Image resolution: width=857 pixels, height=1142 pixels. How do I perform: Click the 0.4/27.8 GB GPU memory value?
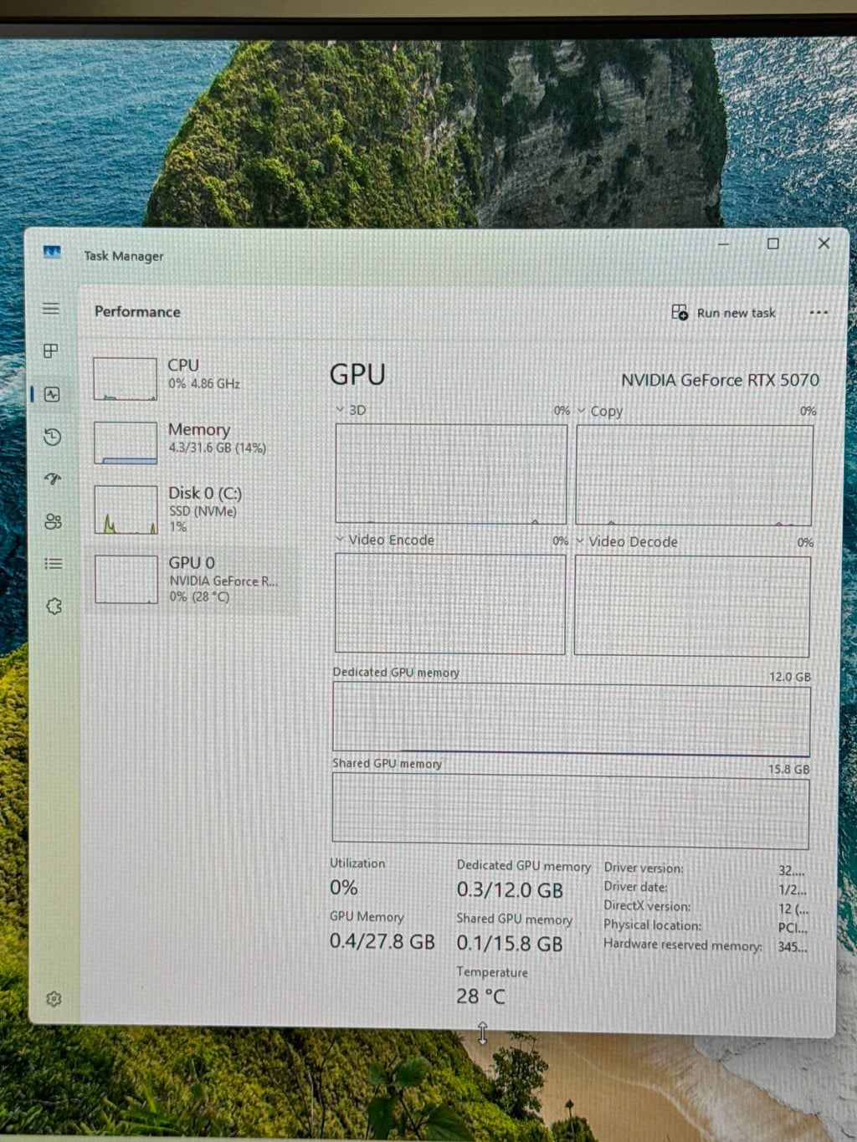click(x=382, y=941)
